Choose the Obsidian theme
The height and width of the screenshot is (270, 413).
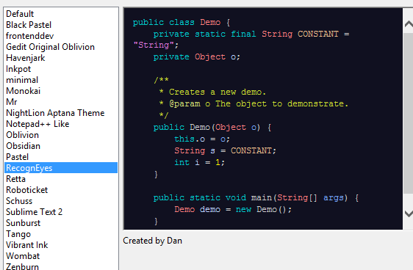point(61,146)
